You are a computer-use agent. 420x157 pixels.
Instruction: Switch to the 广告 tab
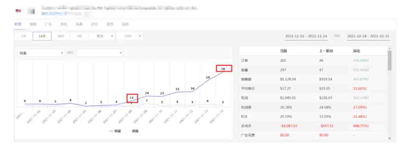tap(49, 24)
